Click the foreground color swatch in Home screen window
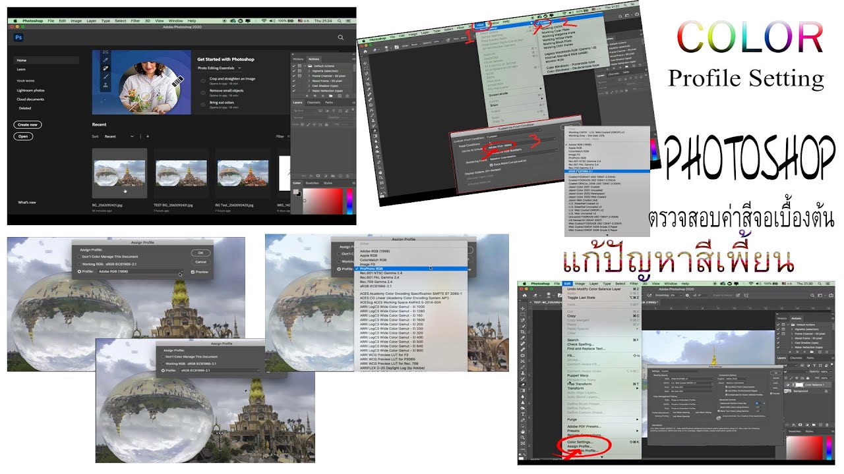 click(296, 192)
